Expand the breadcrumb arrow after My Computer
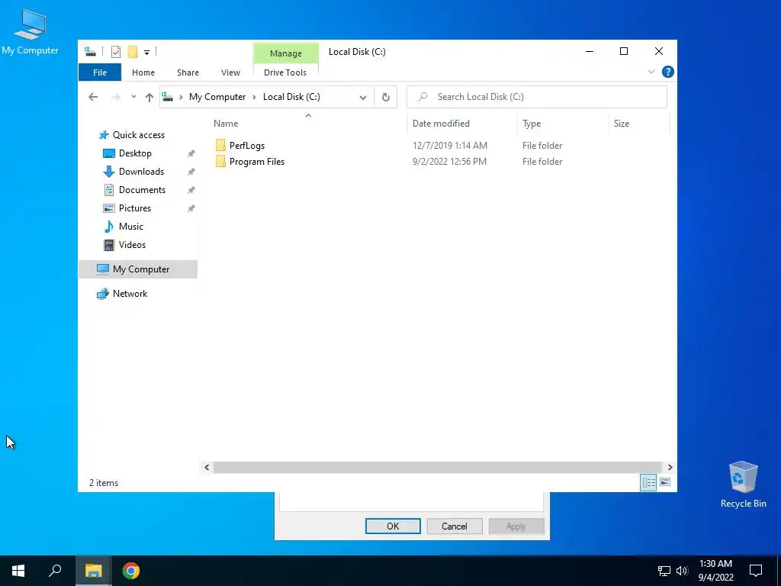The height and width of the screenshot is (586, 781). coord(254,97)
